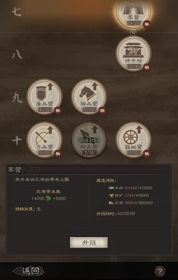Open help with the question mark icon
Viewport: 178px width, 280px height.
(x=160, y=271)
